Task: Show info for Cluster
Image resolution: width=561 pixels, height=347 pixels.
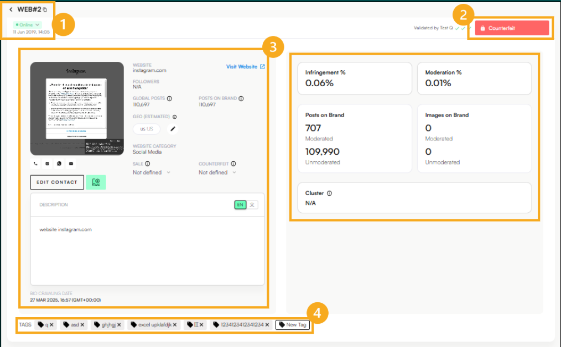Action: click(x=329, y=193)
